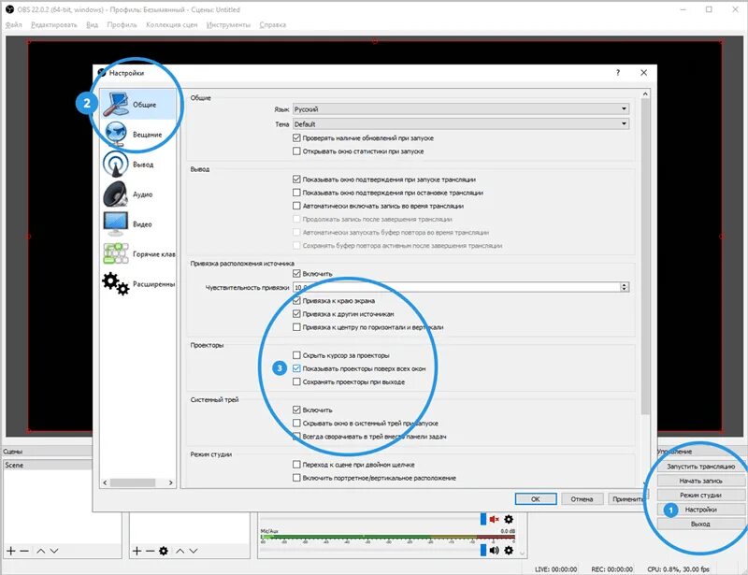Viewport: 748px width, 575px height.
Task: Open the Вывод settings category
Action: [137, 165]
